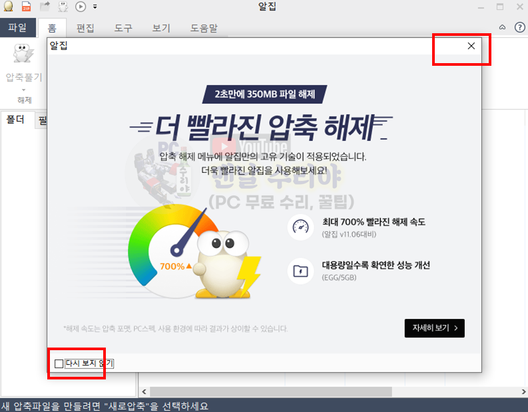This screenshot has height=412, width=528.
Task: Click the horizontal scrollbar right arrow
Action: 523,391
